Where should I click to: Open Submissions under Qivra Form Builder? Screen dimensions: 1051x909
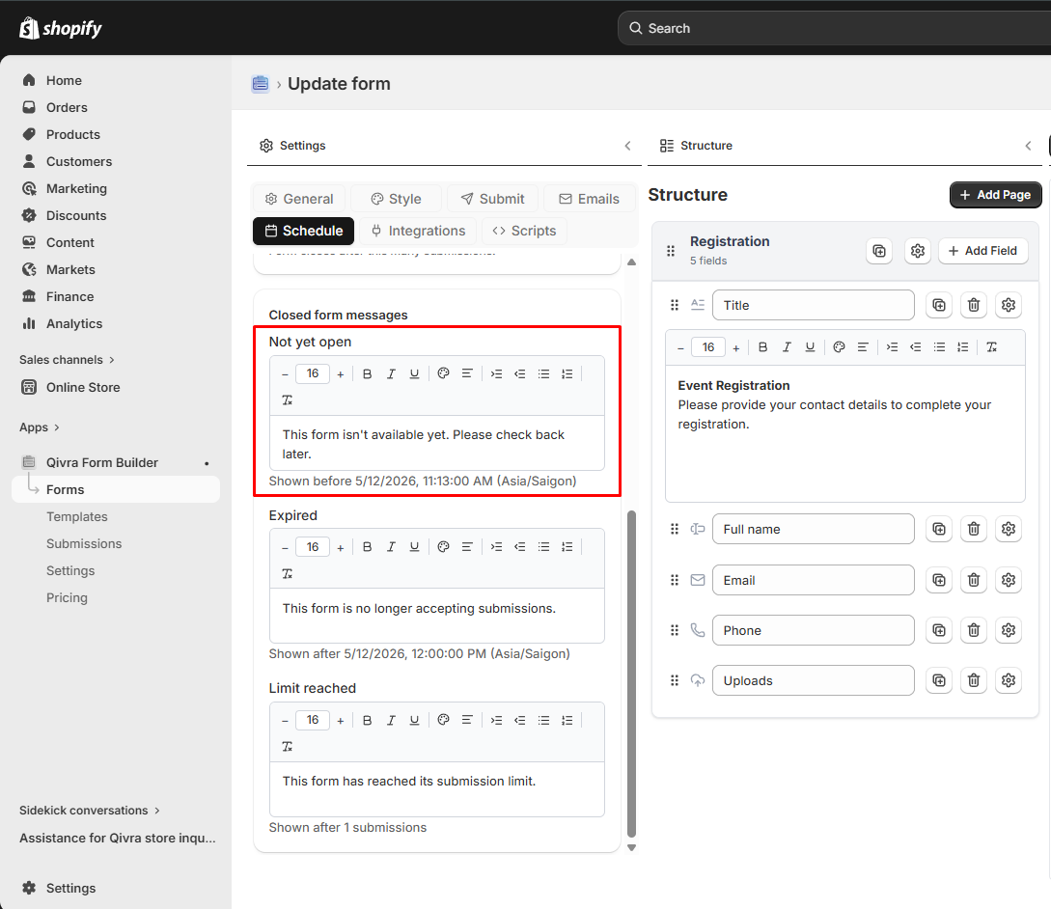click(x=84, y=543)
